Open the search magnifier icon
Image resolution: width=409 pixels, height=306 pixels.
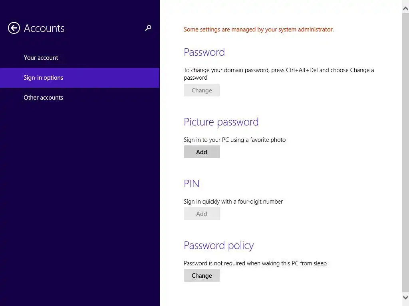pyautogui.click(x=148, y=28)
